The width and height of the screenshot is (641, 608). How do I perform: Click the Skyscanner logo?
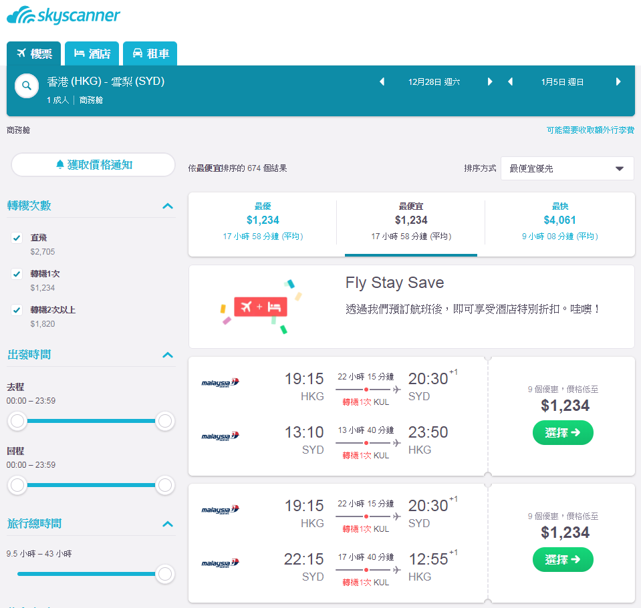click(63, 15)
